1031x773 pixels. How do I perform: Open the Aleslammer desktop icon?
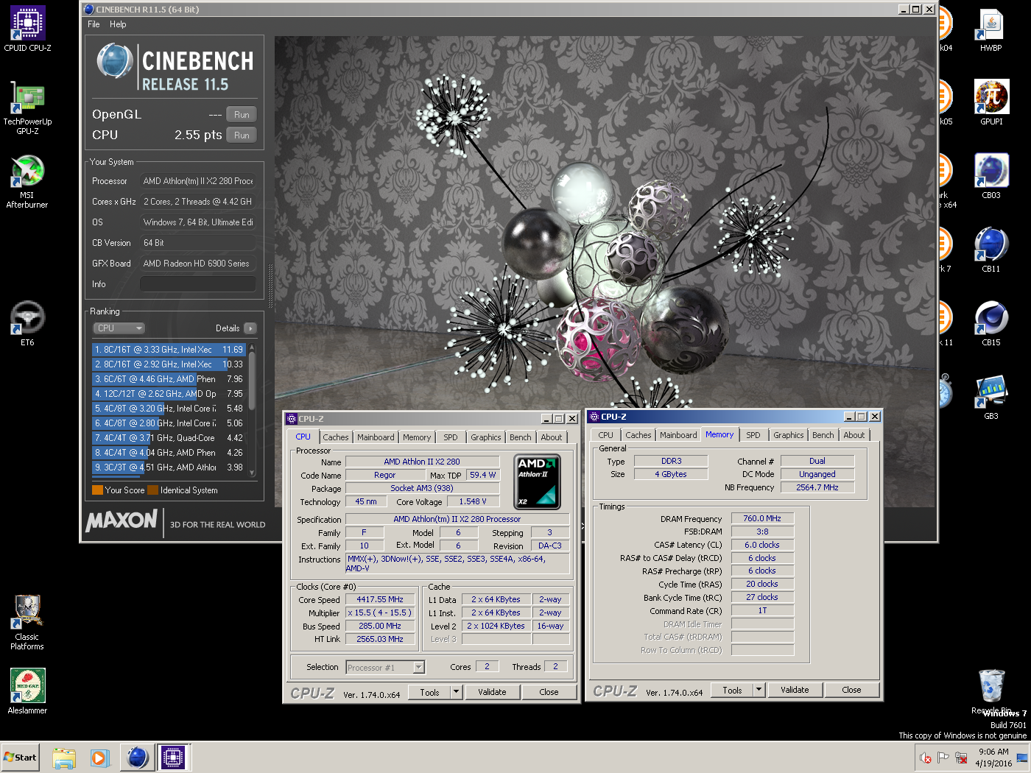coord(27,691)
